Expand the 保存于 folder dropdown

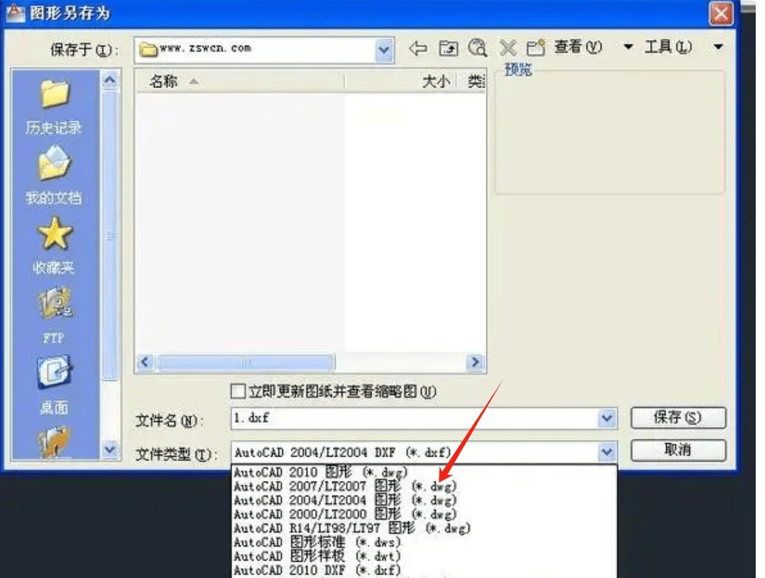[x=384, y=49]
